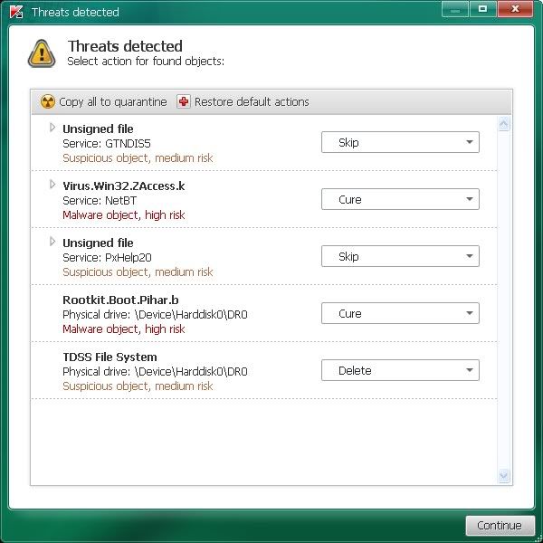Open action dropdown for TDSS File System
This screenshot has width=543, height=543.
(x=400, y=370)
